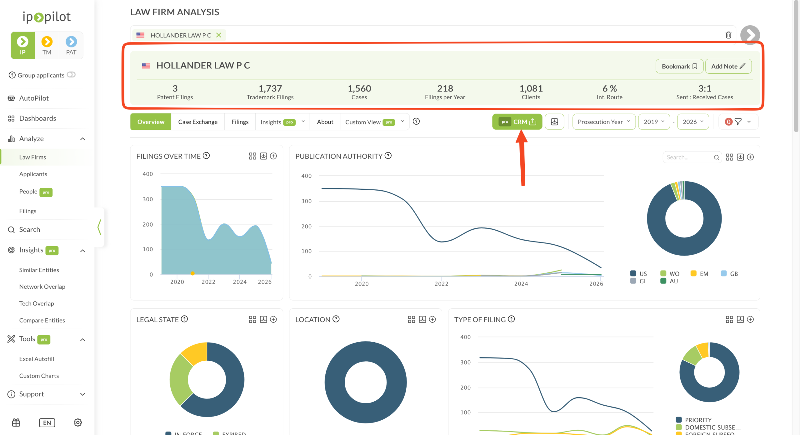
Task: Click the Bookmark button
Action: click(679, 66)
